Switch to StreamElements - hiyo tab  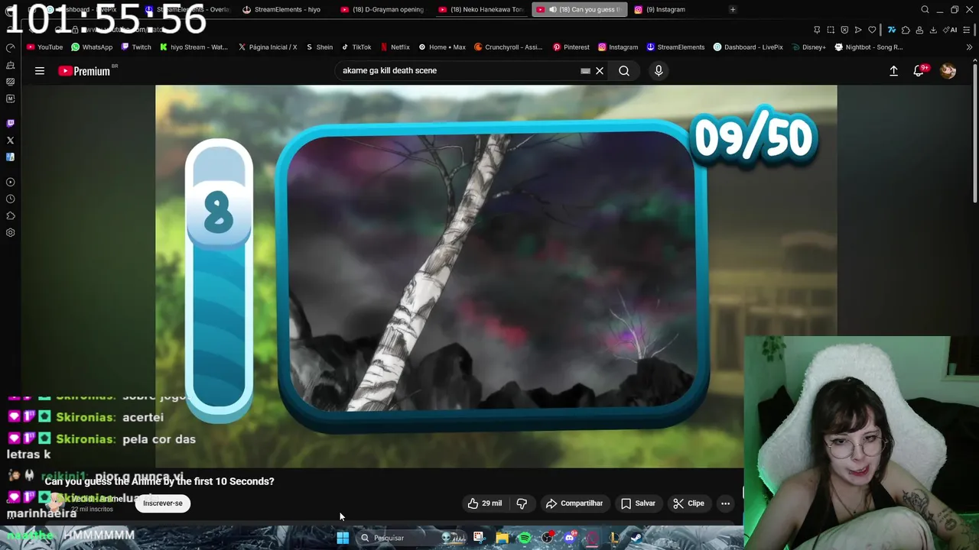[x=281, y=10]
